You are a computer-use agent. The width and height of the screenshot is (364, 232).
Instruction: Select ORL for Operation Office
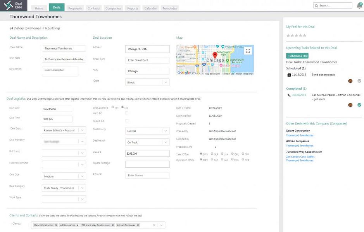point(232,159)
